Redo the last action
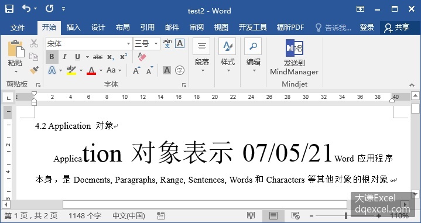Viewport: 421px width, 223px height. coord(49,9)
